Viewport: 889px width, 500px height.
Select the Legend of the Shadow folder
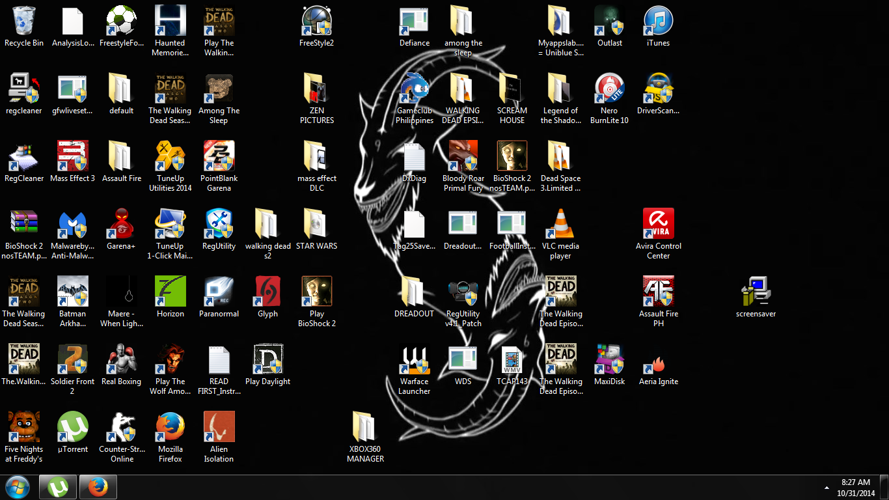tap(560, 89)
